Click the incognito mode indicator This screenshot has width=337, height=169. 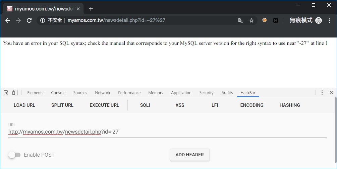click(x=305, y=20)
